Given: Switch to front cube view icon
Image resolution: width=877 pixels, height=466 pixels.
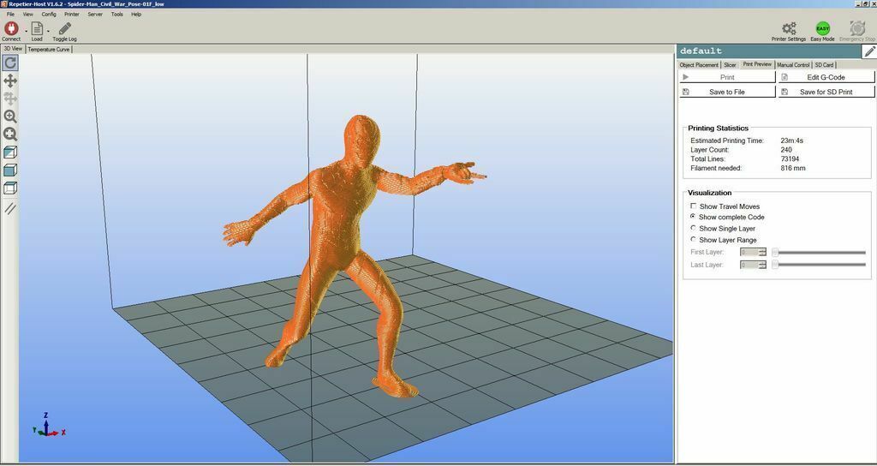Looking at the screenshot, I should pyautogui.click(x=10, y=170).
